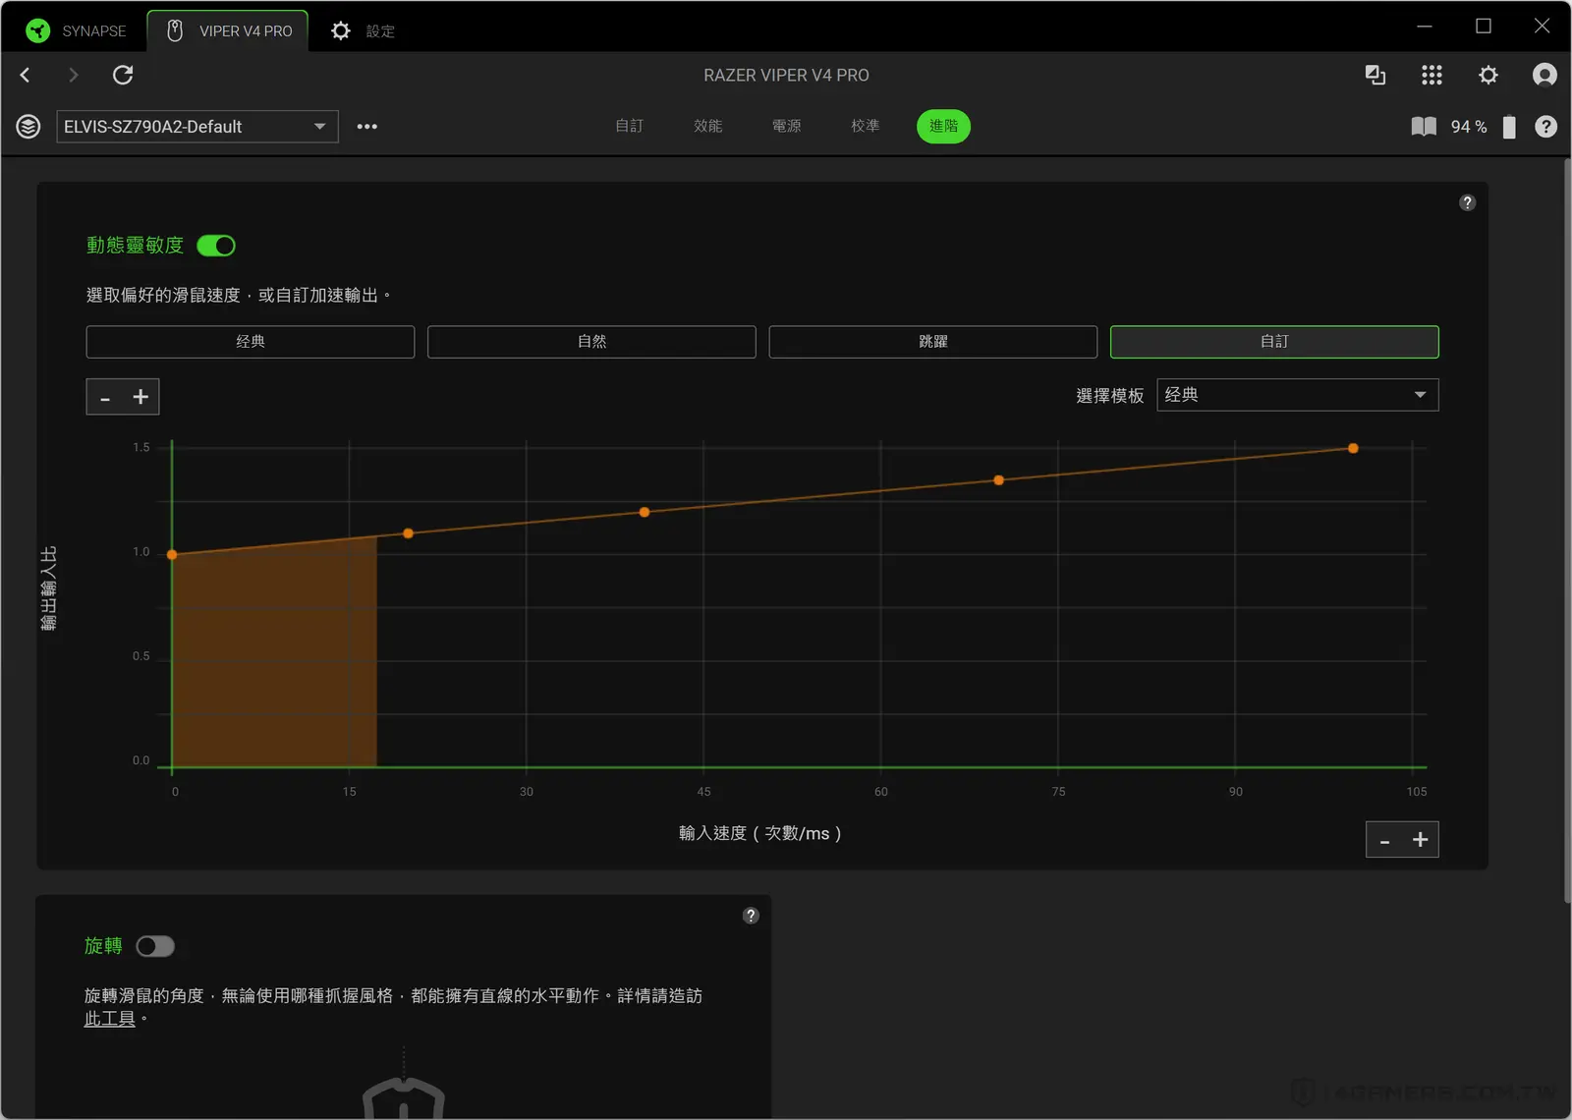Refresh the page with the reload icon
The image size is (1572, 1120).
(x=123, y=75)
